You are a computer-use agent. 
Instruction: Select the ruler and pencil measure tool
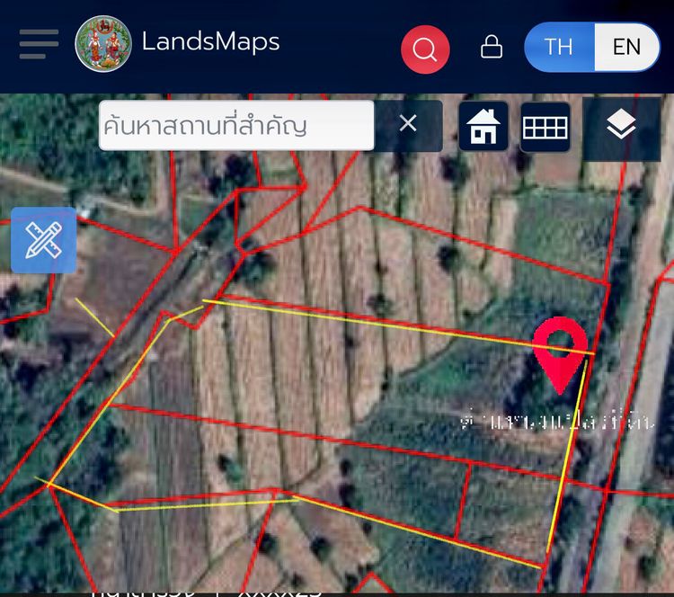pyautogui.click(x=43, y=240)
